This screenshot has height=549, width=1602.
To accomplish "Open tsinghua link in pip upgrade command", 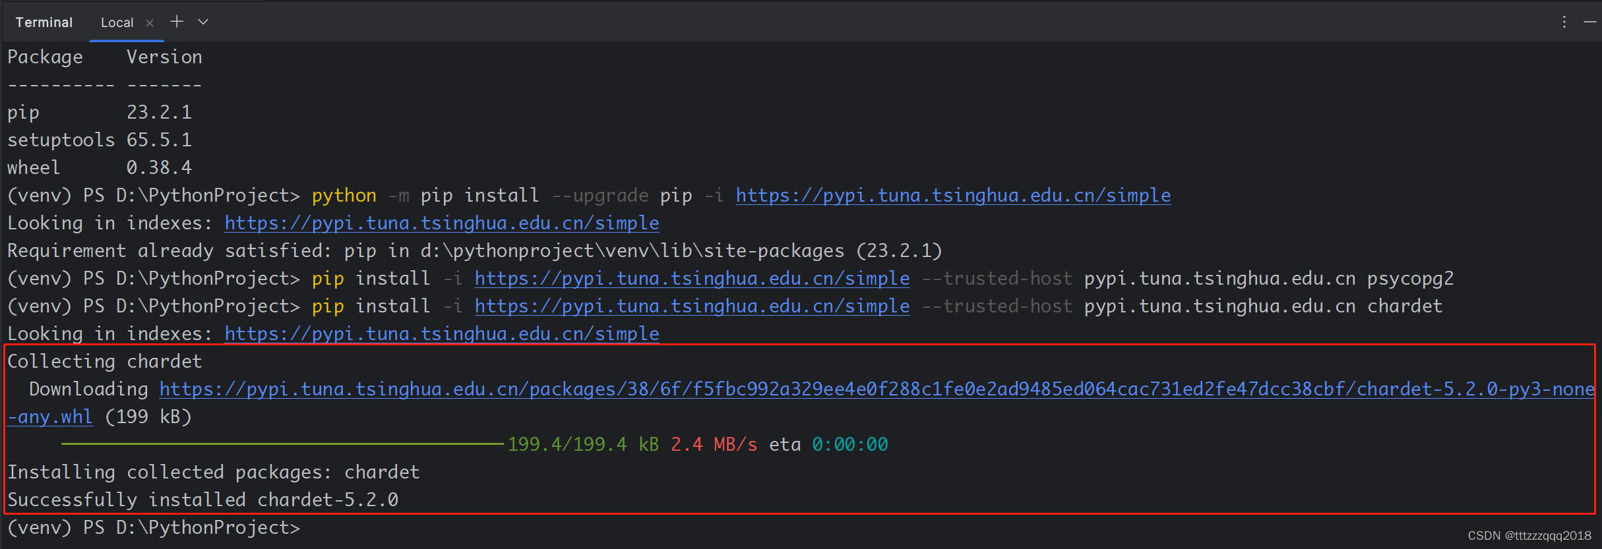I will [x=953, y=196].
